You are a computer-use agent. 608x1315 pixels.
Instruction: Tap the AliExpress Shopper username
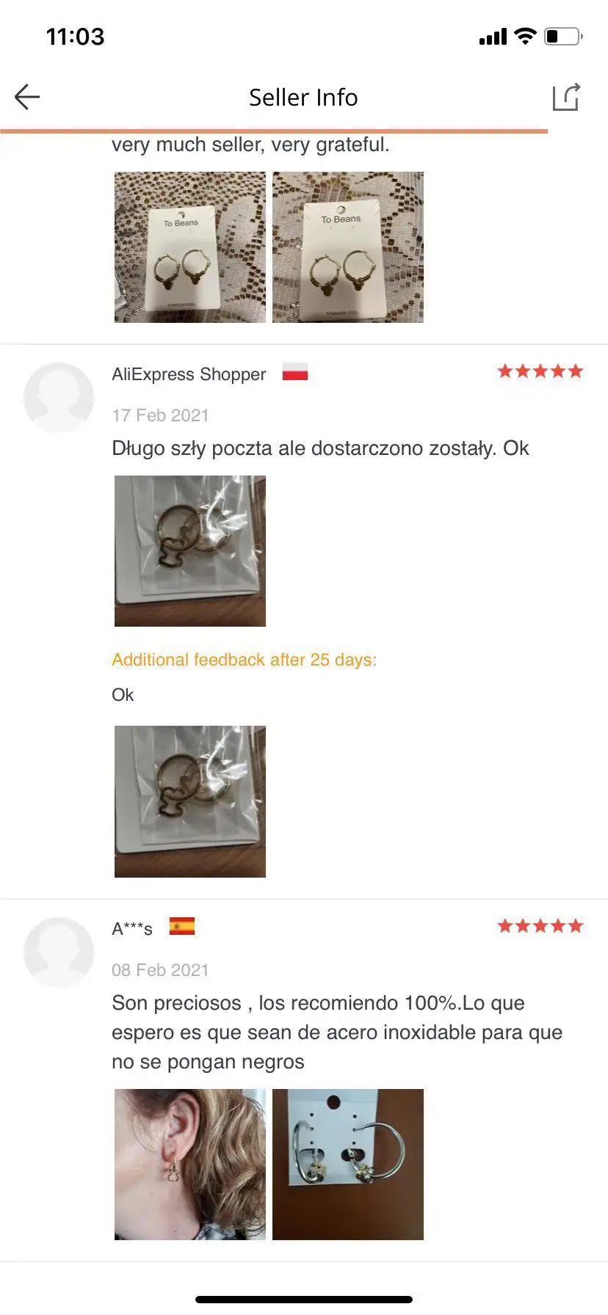[x=189, y=374]
